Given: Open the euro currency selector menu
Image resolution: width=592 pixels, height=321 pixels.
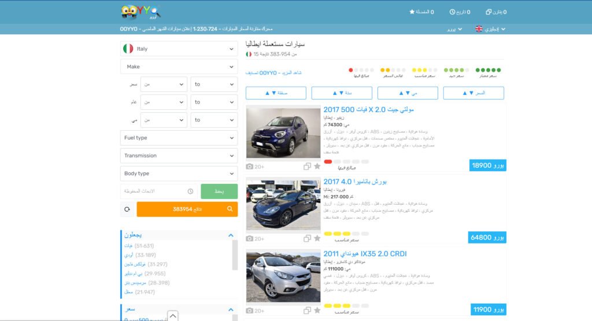Looking at the screenshot, I should tap(452, 29).
